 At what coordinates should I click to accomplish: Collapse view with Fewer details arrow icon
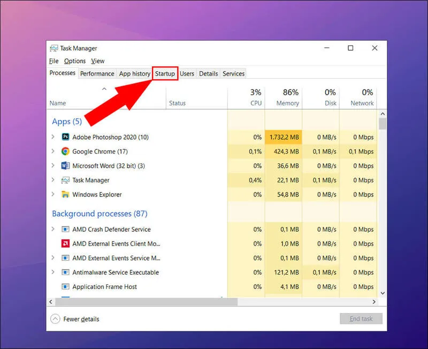click(55, 318)
